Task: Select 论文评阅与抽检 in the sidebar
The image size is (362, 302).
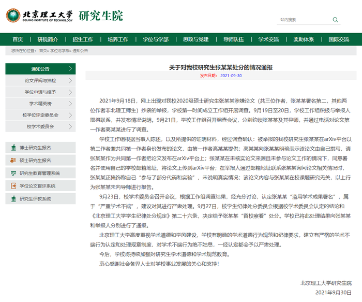Action: point(40,80)
